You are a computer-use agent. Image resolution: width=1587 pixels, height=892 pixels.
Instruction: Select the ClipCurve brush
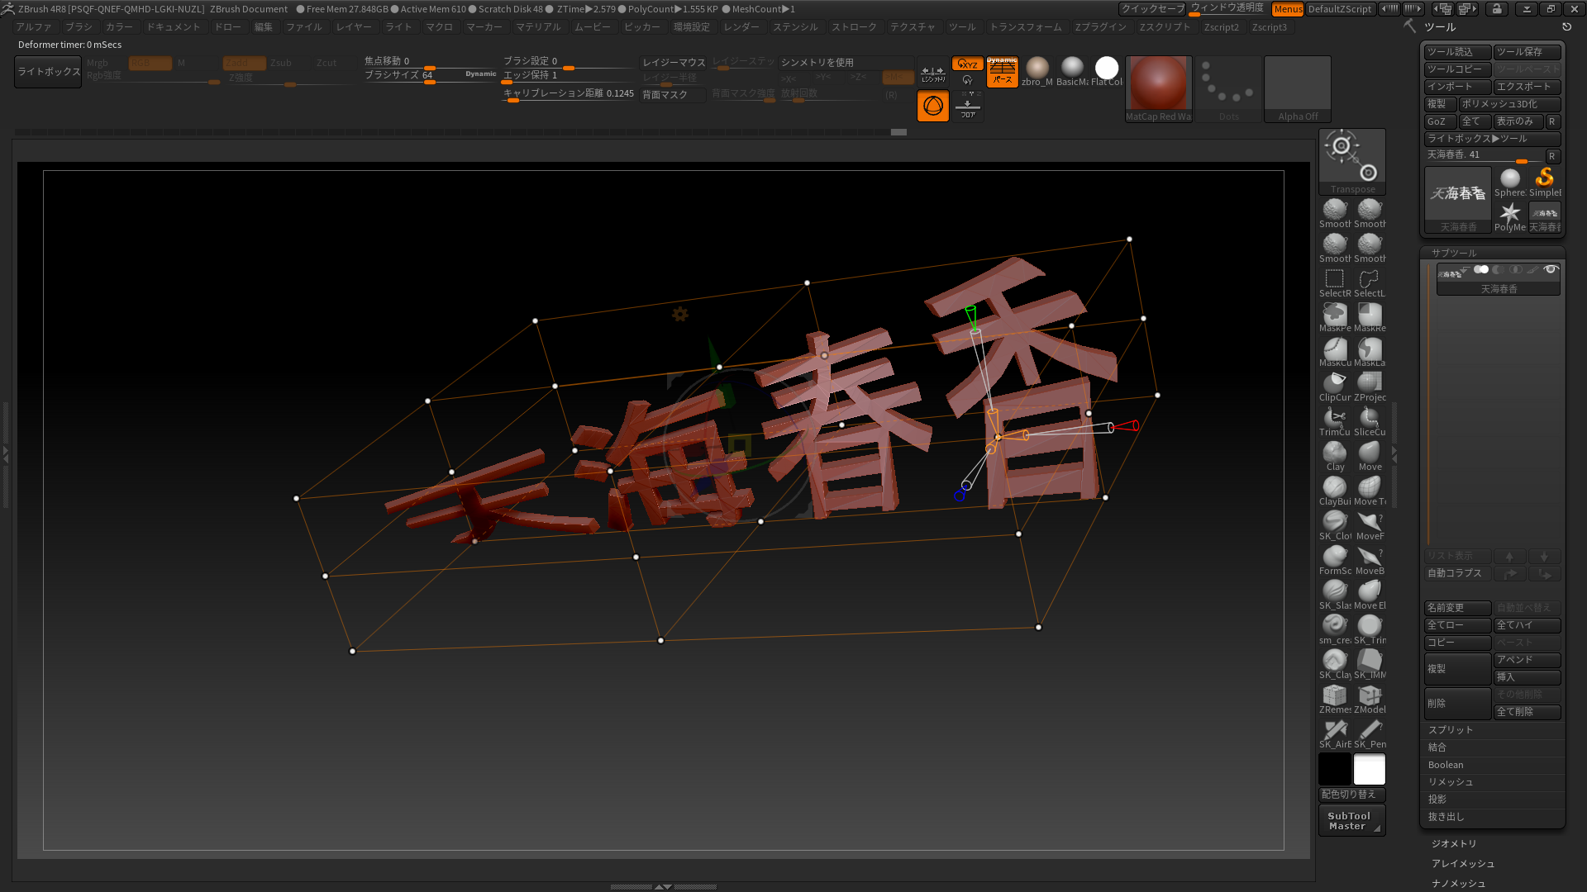coord(1334,384)
